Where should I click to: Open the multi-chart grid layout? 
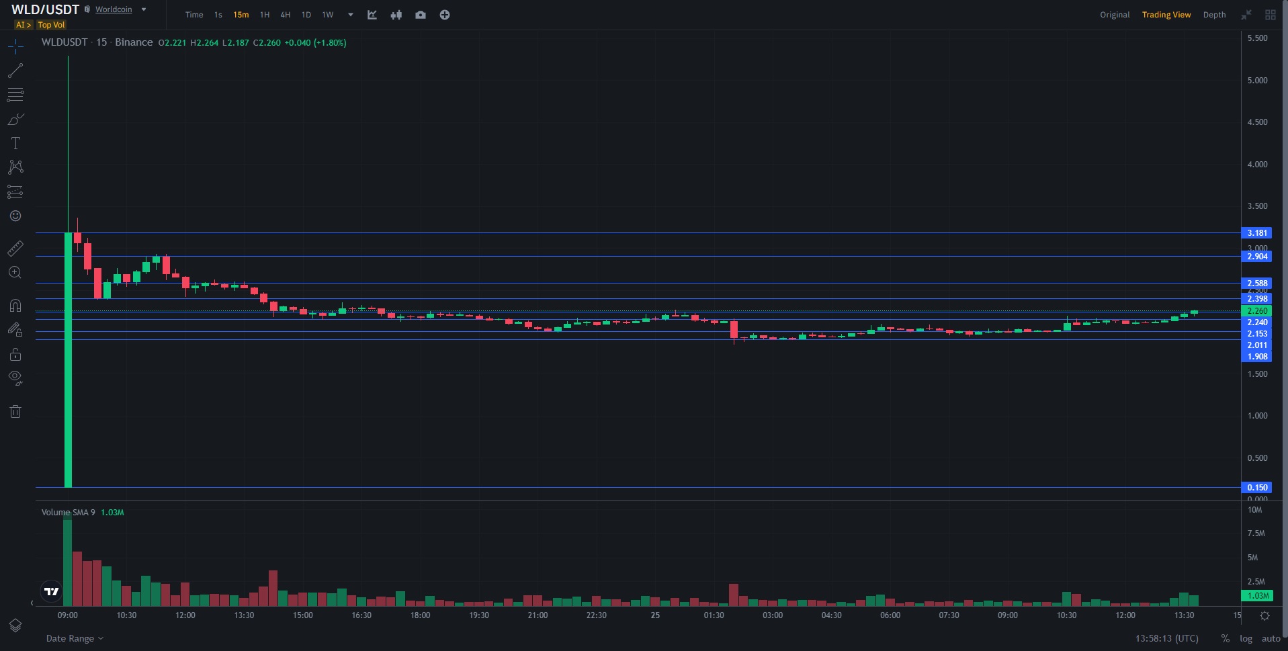[1271, 15]
